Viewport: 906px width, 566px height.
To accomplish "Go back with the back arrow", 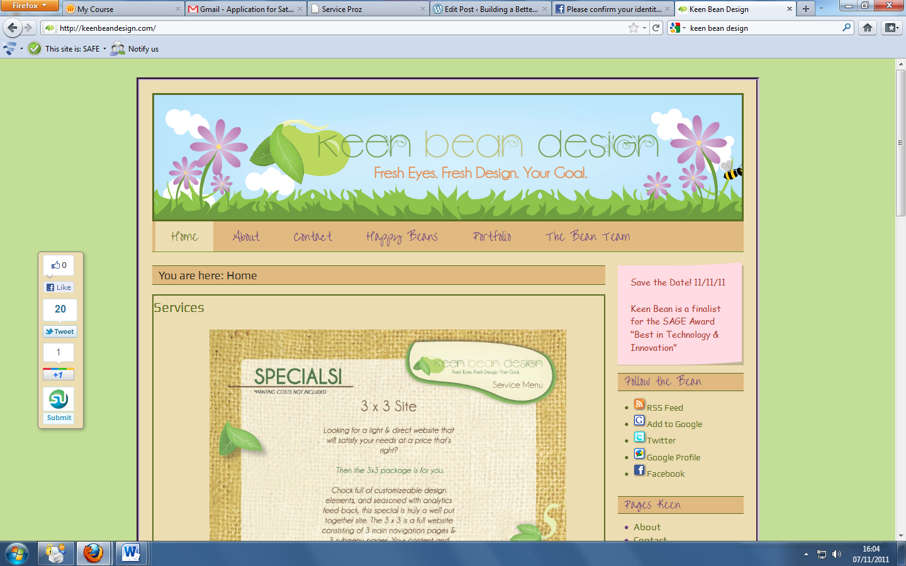I will [12, 28].
